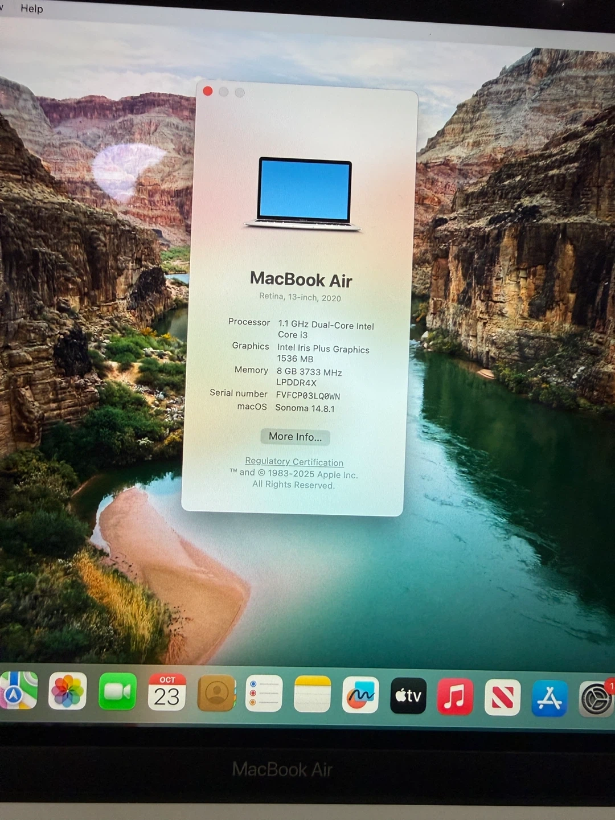Open the Notes app
Screen dimensions: 615x820
click(312, 694)
